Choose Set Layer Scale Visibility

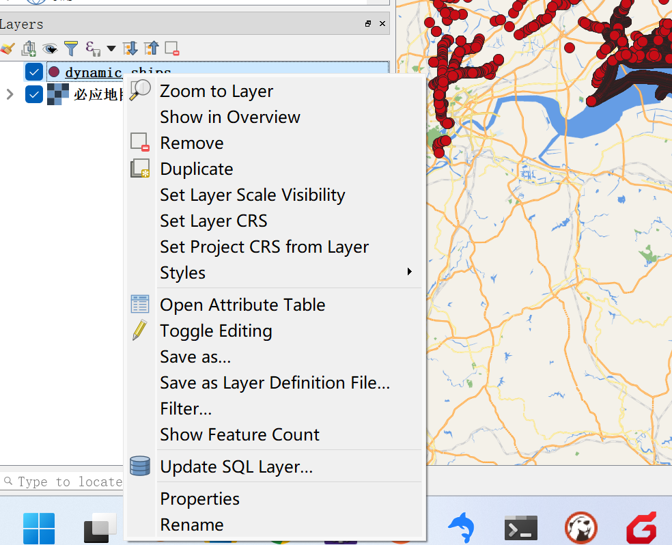[x=275, y=195]
